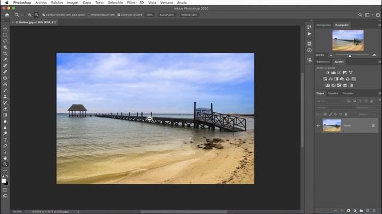
Task: Select the Clone Stamp tool
Action: (5, 96)
